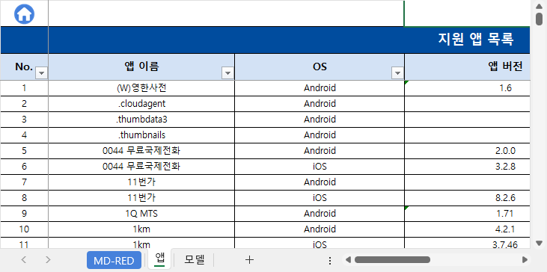Select the (W)영한사전 app name cell
Image resolution: width=547 pixels, height=272 pixels.
pos(141,88)
